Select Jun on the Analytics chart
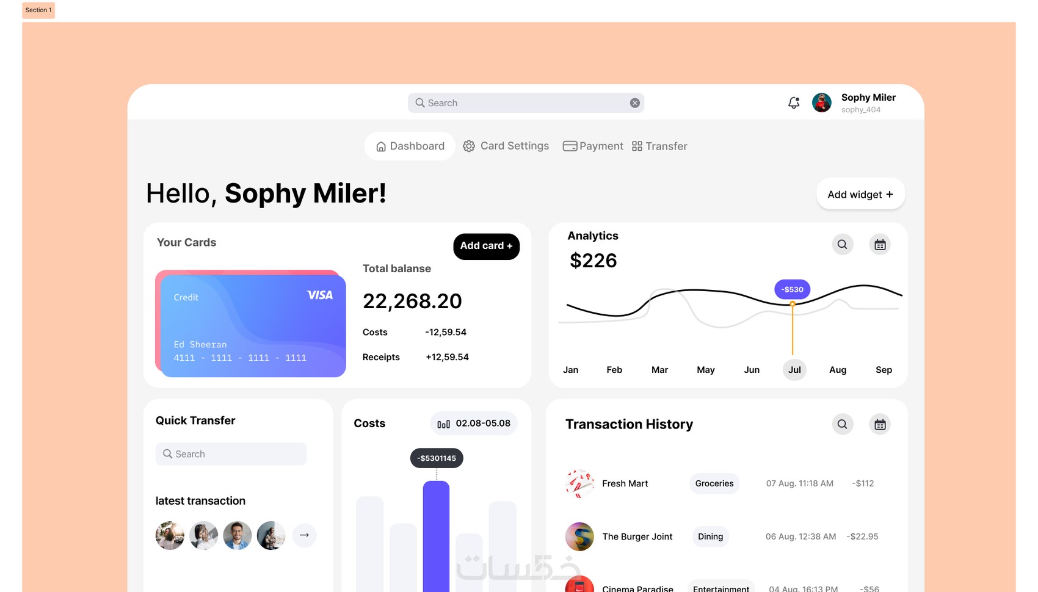 pos(752,370)
